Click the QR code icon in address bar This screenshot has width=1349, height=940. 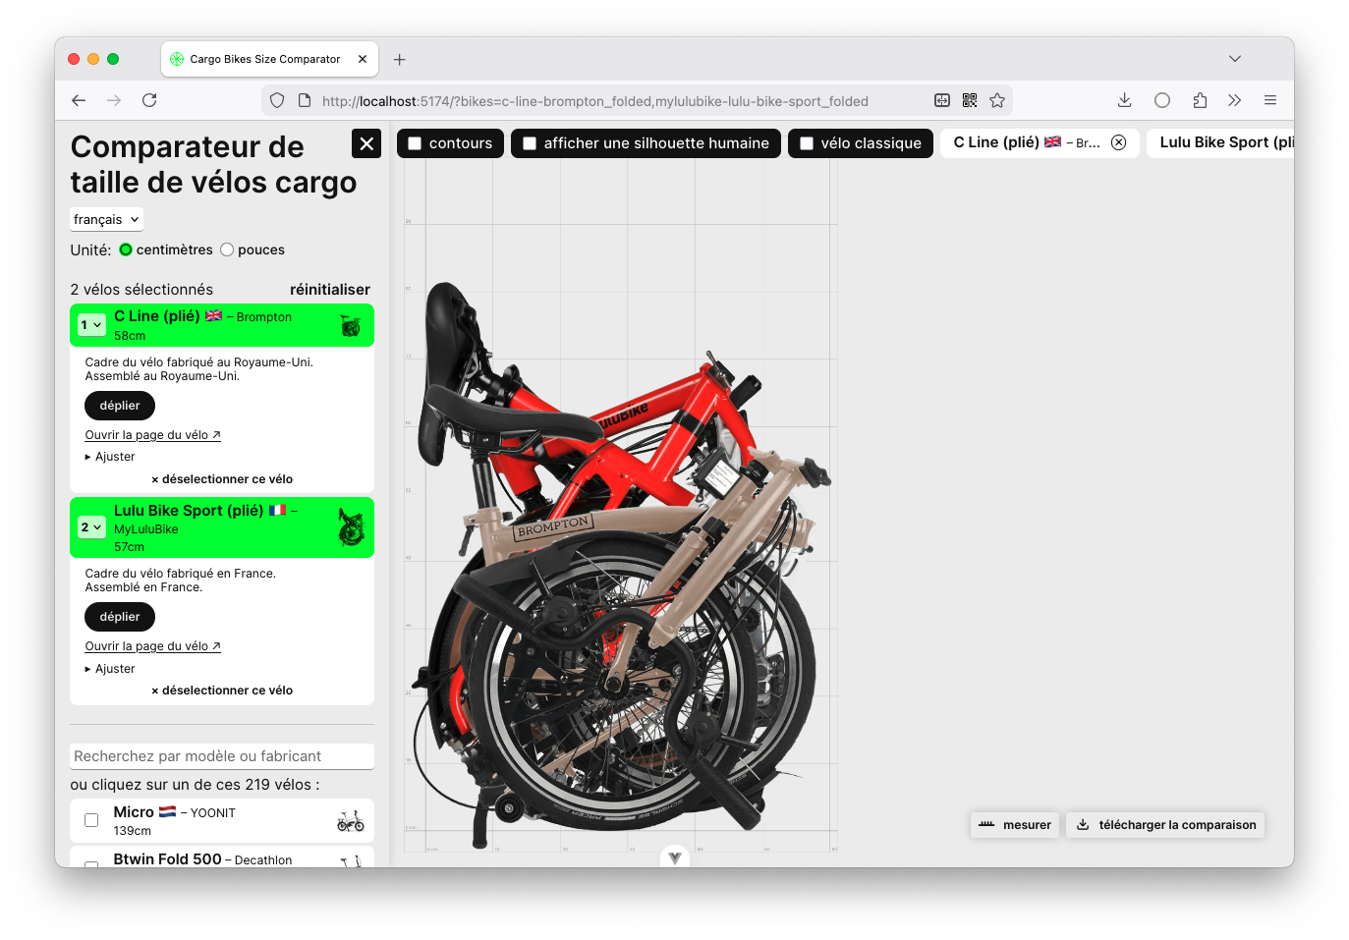coord(970,100)
